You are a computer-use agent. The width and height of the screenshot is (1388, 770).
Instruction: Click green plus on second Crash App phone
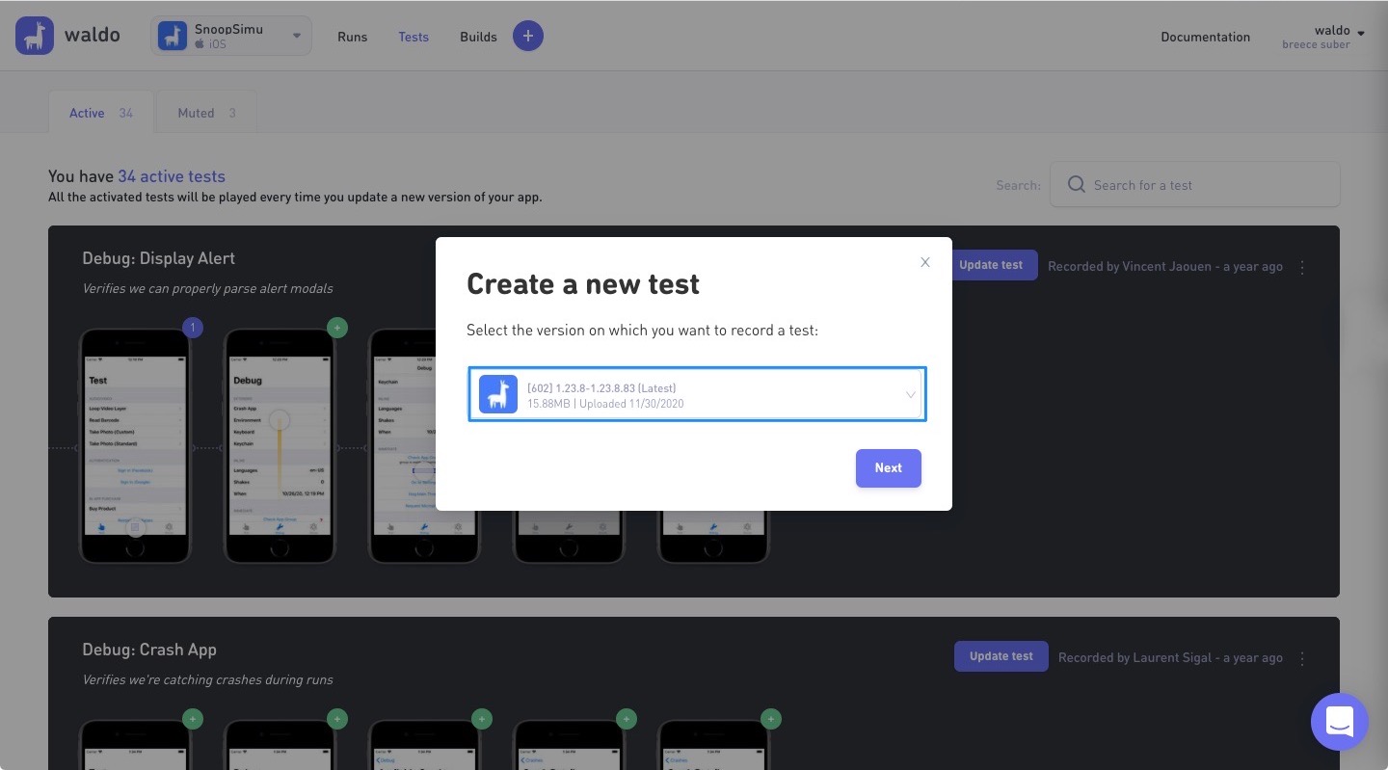[x=336, y=719]
